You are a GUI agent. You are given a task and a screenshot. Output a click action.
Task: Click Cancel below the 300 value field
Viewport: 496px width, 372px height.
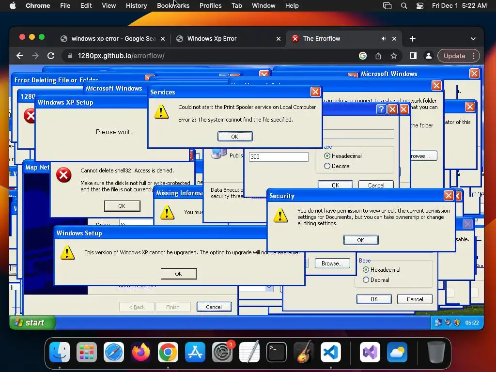point(376,185)
